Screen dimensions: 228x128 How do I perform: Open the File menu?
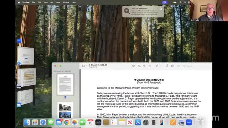pyautogui.click(x=33, y=2)
